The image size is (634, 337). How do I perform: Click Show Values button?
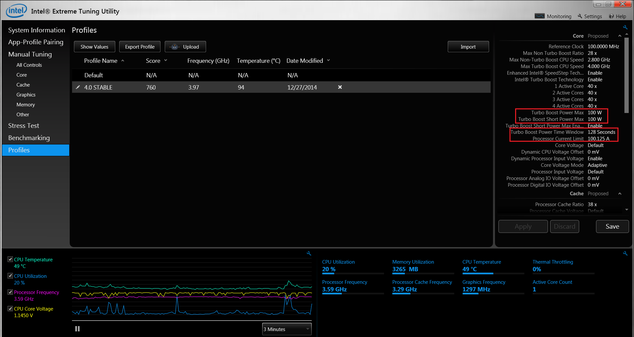coord(94,47)
